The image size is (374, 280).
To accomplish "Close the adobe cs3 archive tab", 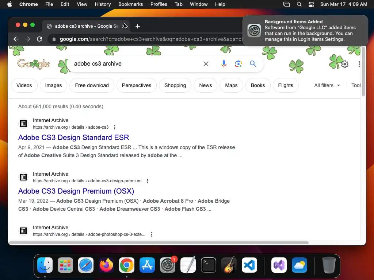I will 124,26.
